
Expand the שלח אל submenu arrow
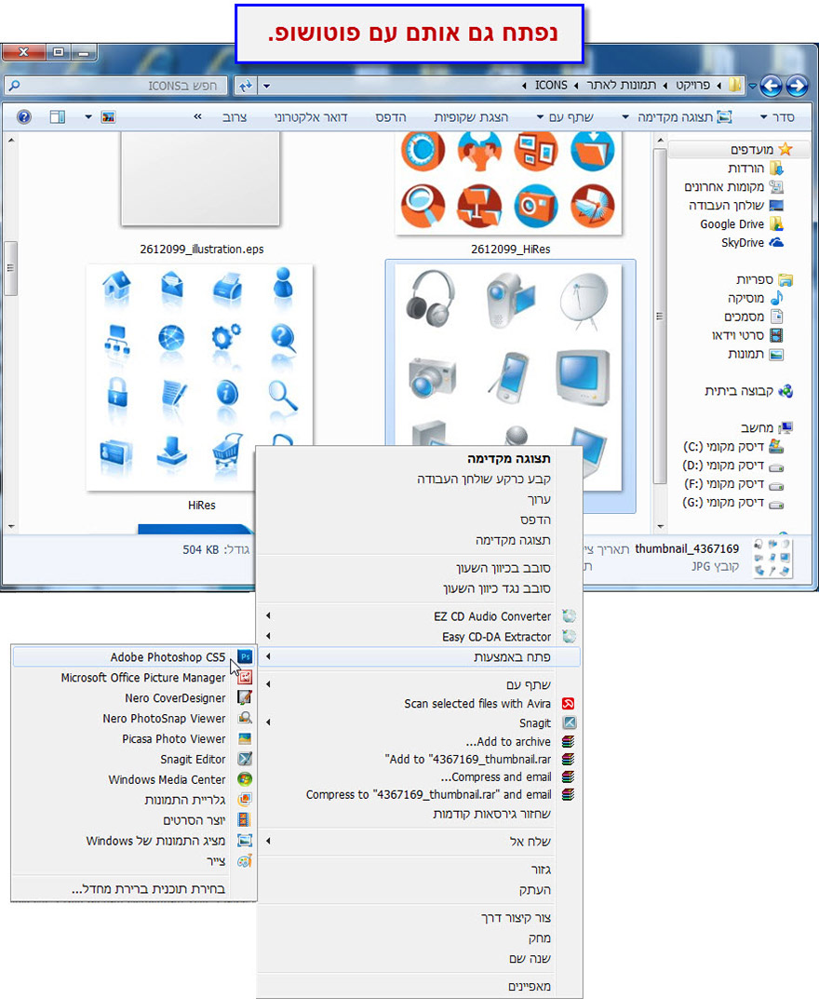pos(268,841)
